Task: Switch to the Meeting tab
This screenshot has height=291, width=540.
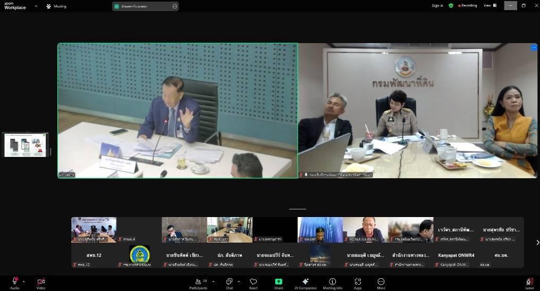Action: click(x=56, y=6)
